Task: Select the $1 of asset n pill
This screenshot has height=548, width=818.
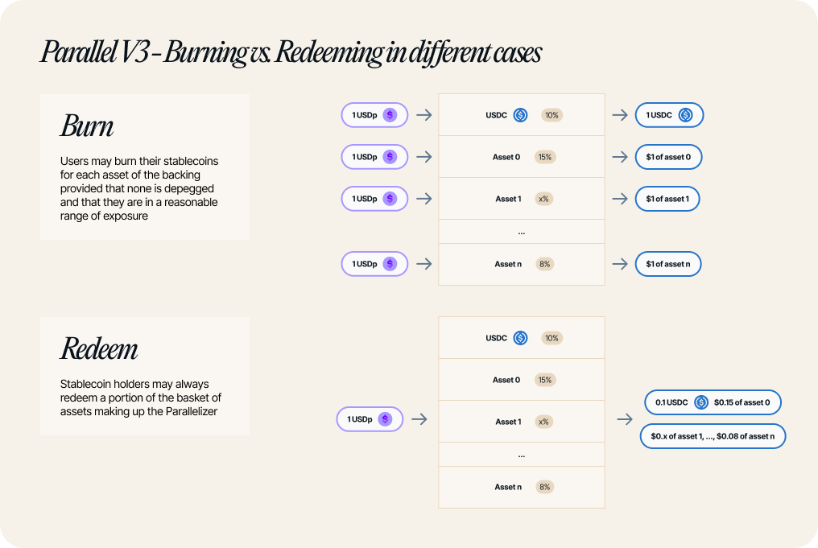Action: pyautogui.click(x=667, y=264)
